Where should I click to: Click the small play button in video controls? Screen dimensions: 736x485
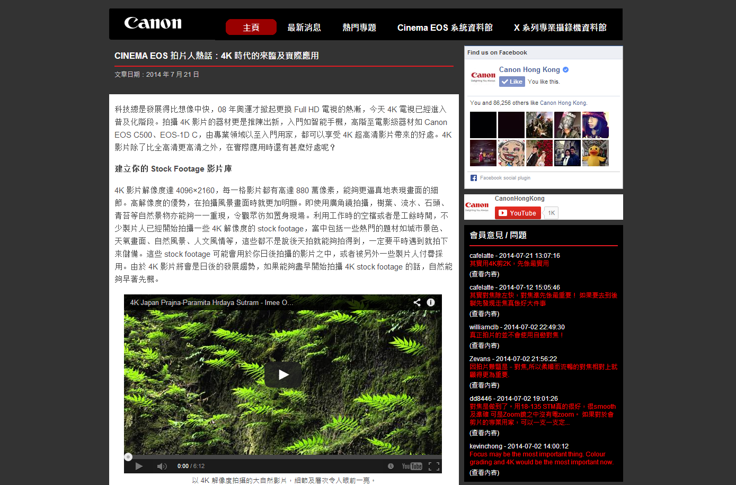click(139, 466)
